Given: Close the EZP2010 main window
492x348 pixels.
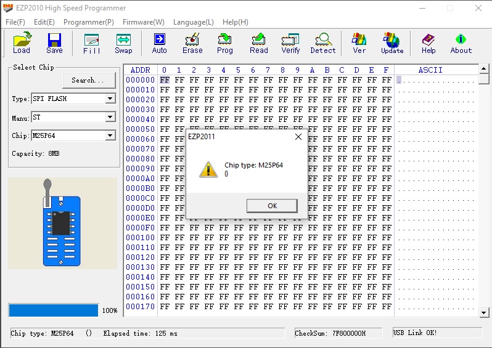Looking at the screenshot, I should pos(478,8).
